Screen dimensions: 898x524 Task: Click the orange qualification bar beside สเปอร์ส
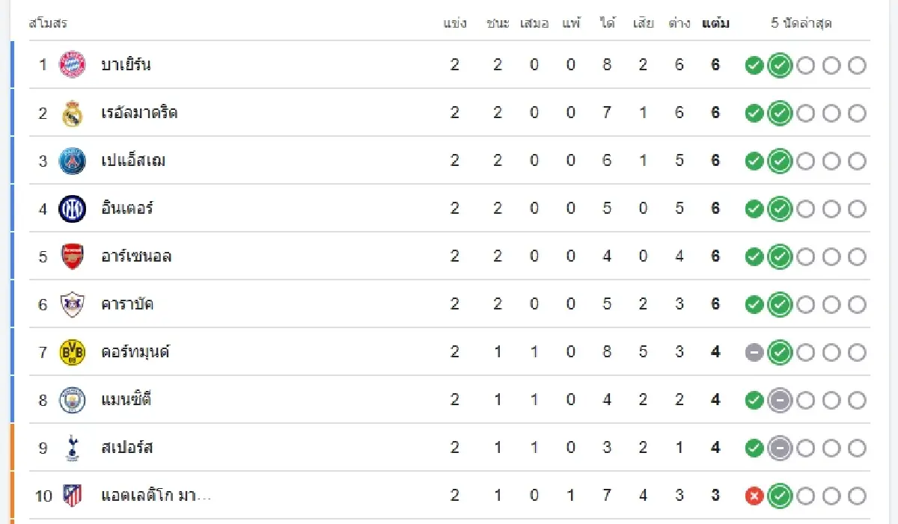(10, 447)
